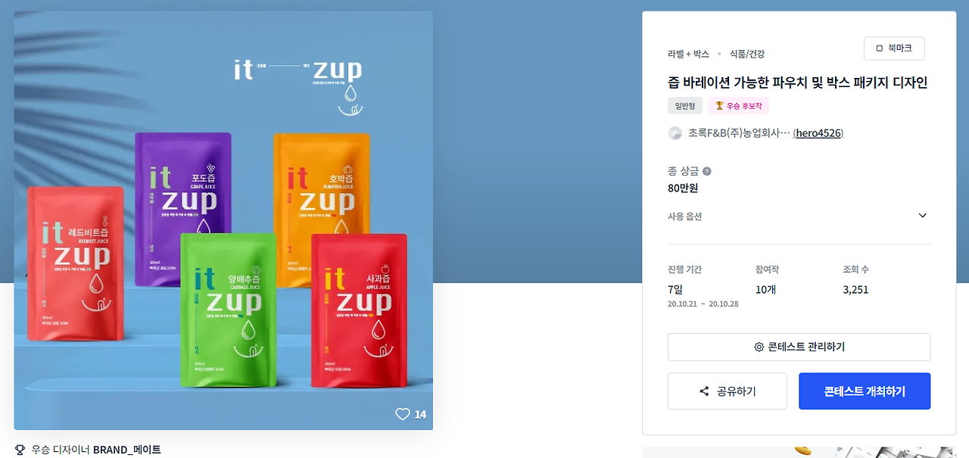
Task: Click the 북마크 button
Action: [x=894, y=48]
